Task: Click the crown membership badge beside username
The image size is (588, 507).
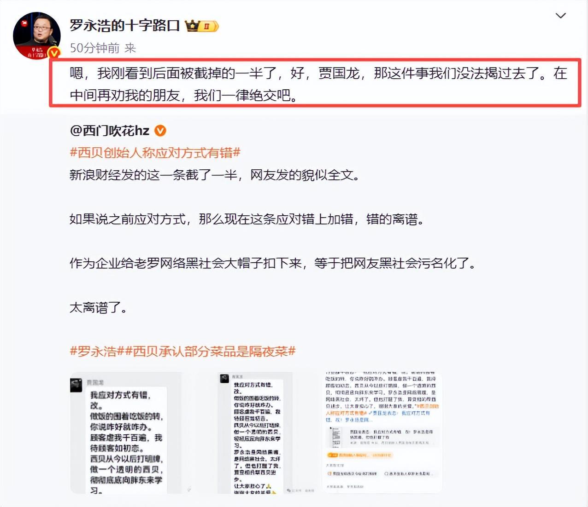Action: click(202, 26)
